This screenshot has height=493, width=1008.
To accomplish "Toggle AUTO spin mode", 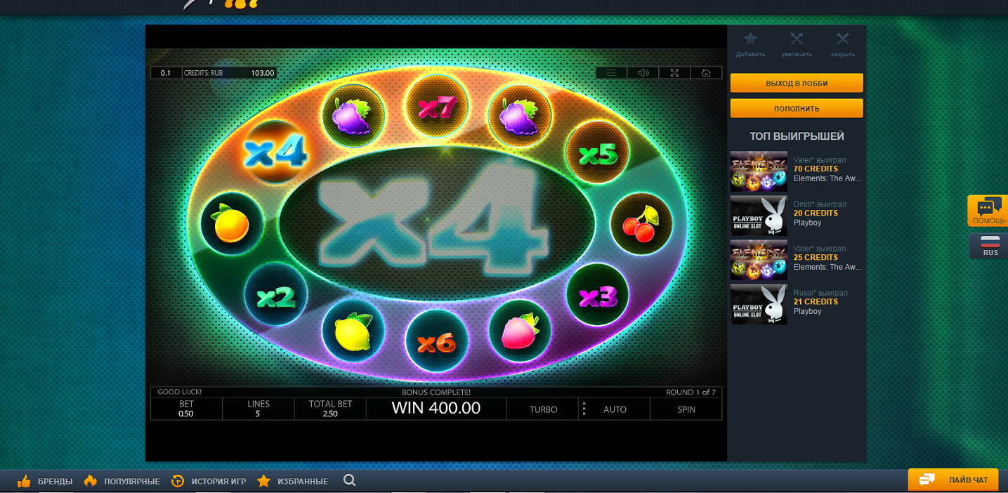I will 614,408.
